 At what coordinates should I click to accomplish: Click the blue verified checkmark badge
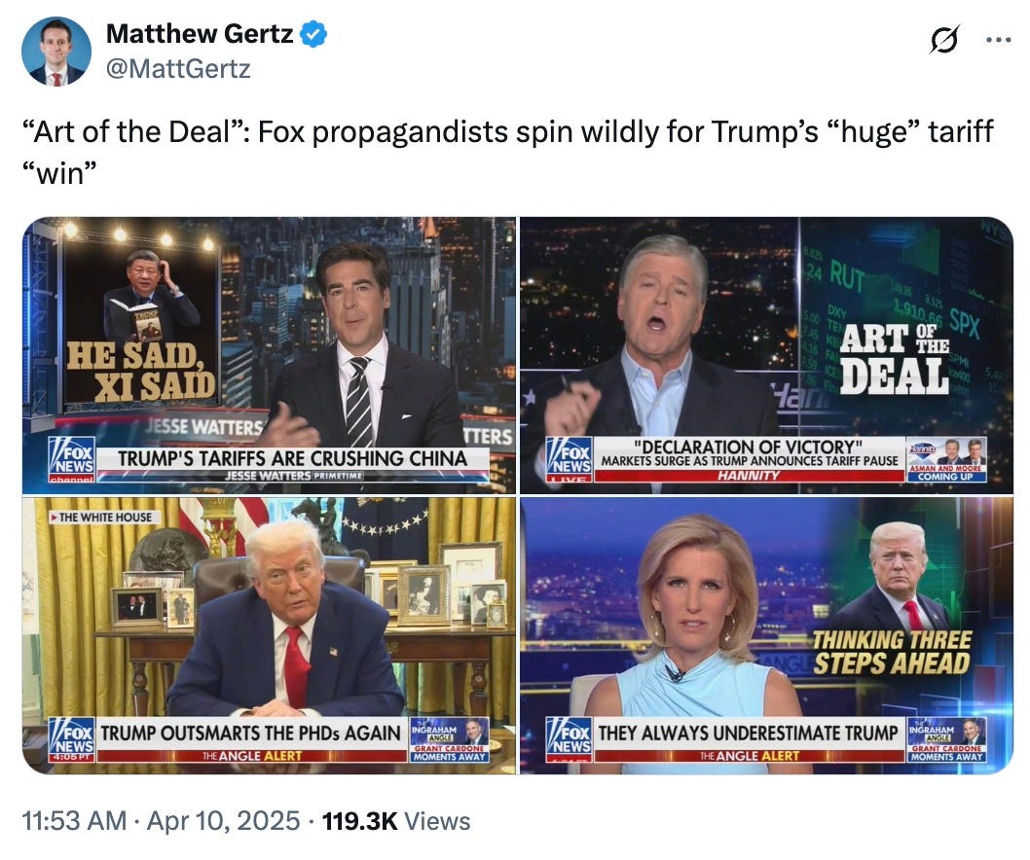[313, 34]
